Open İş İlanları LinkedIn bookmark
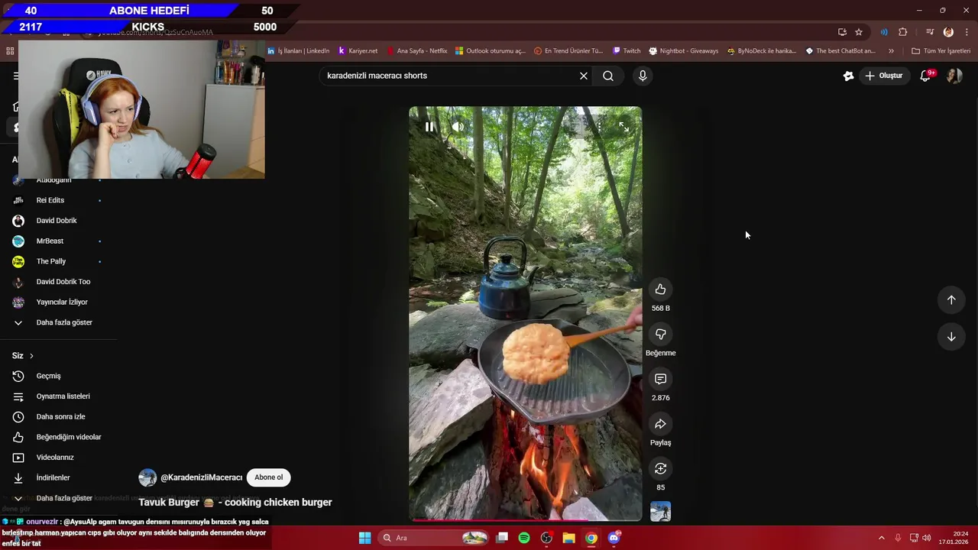The height and width of the screenshot is (550, 978). tap(298, 51)
